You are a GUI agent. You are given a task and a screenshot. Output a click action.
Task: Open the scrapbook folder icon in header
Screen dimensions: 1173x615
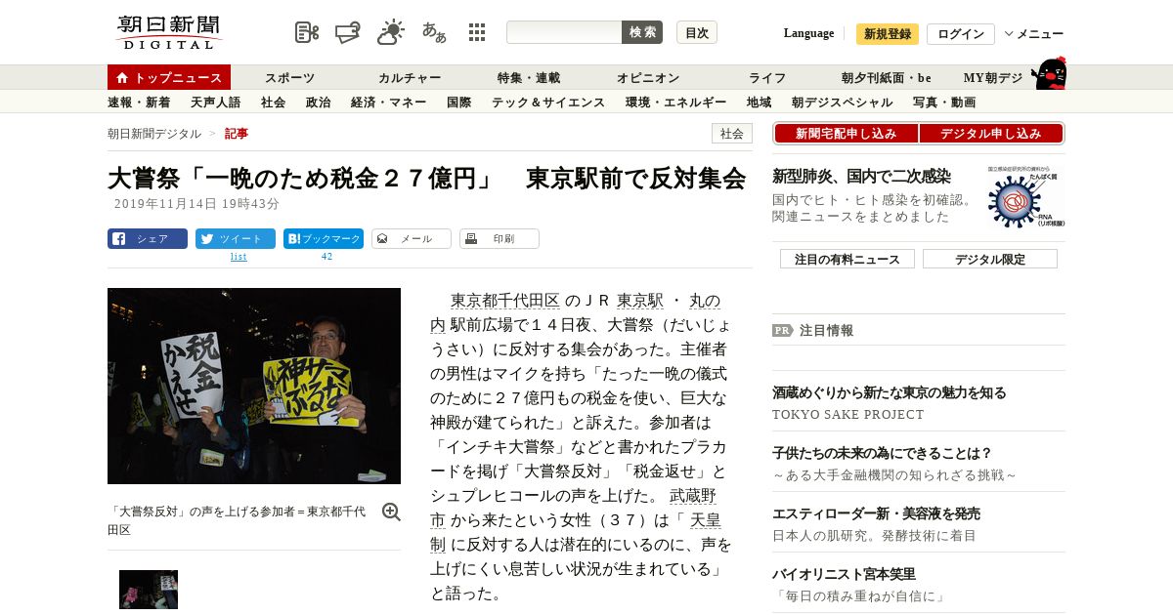tap(348, 32)
